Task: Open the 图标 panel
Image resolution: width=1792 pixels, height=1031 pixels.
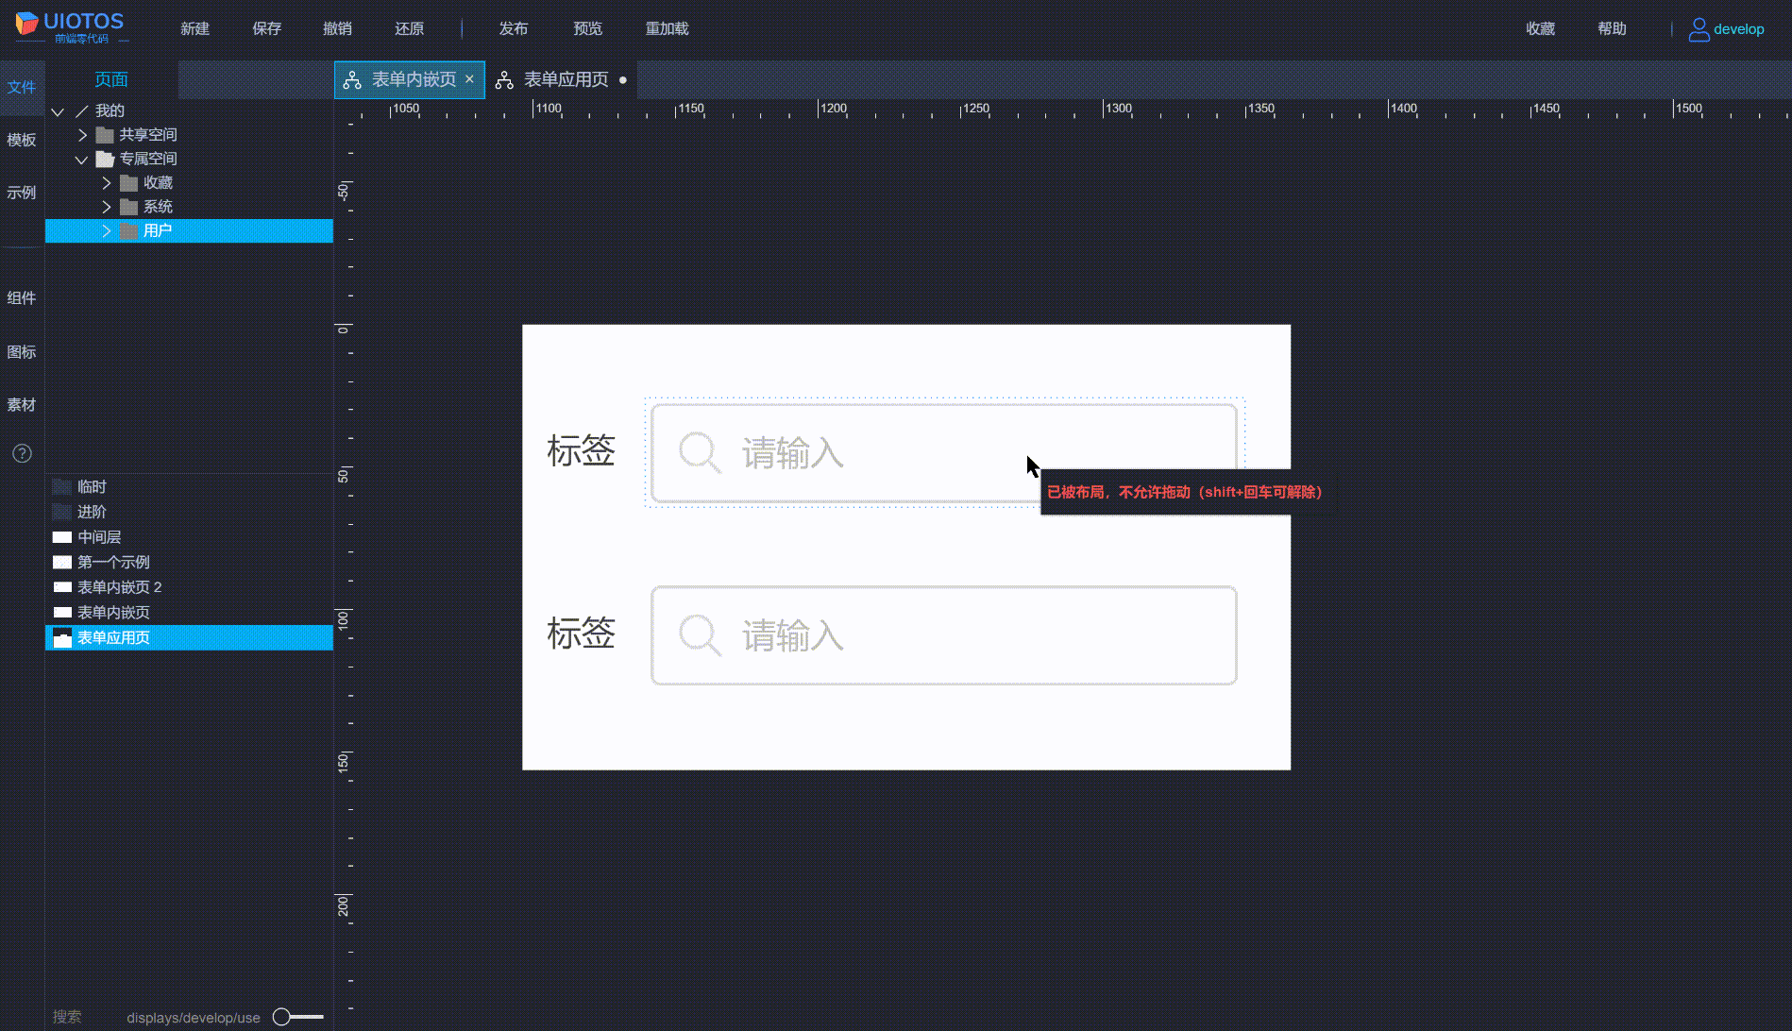Action: pyautogui.click(x=22, y=351)
